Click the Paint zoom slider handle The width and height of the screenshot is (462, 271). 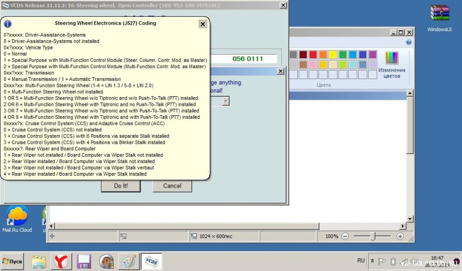pyautogui.click(x=373, y=236)
